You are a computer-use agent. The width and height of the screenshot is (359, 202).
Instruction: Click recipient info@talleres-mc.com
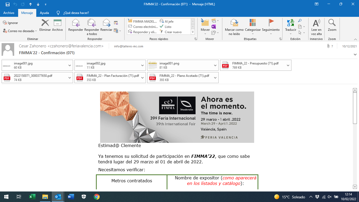(x=129, y=46)
